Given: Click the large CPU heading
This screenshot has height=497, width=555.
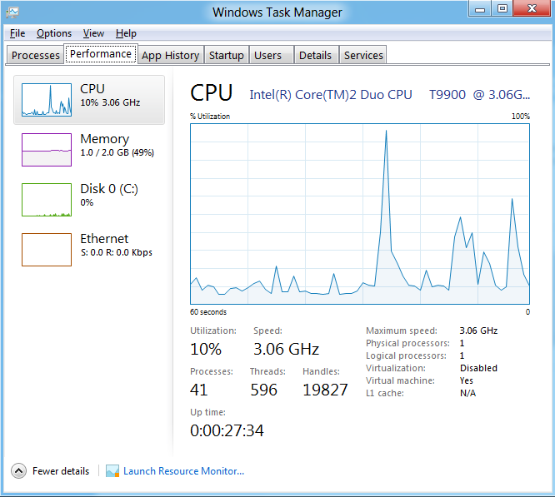Looking at the screenshot, I should click(212, 93).
